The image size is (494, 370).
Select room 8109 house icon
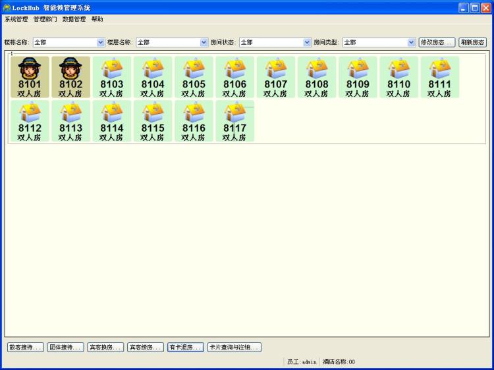358,68
